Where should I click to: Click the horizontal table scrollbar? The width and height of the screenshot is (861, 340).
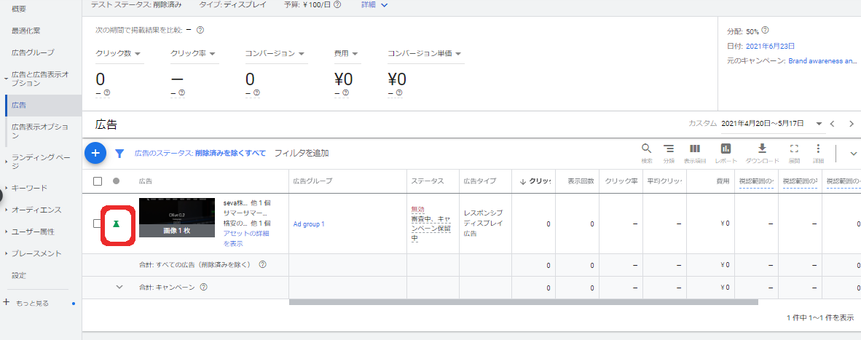(x=523, y=302)
